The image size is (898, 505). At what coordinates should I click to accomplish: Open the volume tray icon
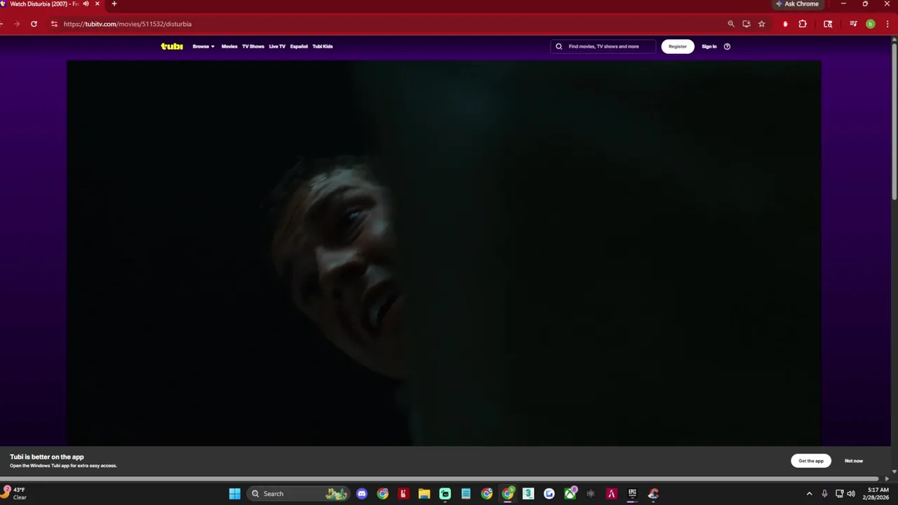[x=851, y=494]
